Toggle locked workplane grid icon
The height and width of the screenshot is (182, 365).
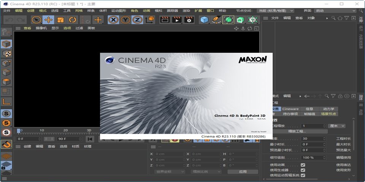point(6,165)
